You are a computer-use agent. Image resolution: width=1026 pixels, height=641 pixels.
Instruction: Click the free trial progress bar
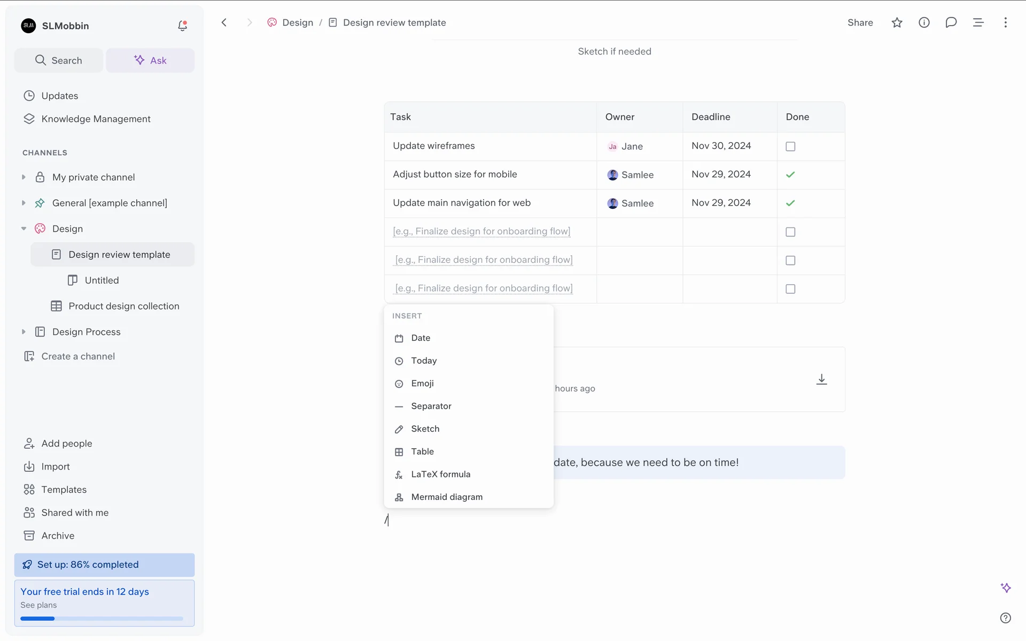(102, 619)
